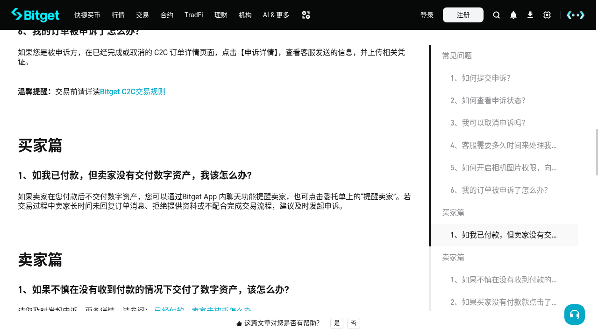Open the customer support headset button
Viewport: 598px width, 336px height.
(575, 315)
